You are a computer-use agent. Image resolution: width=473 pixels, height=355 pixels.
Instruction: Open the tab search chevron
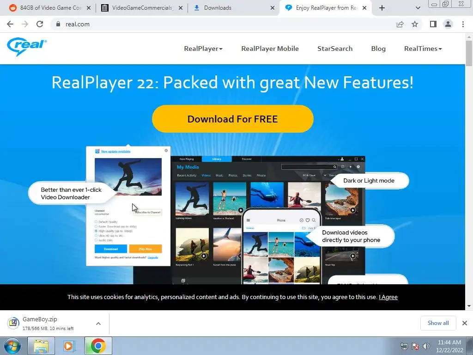coord(418,8)
